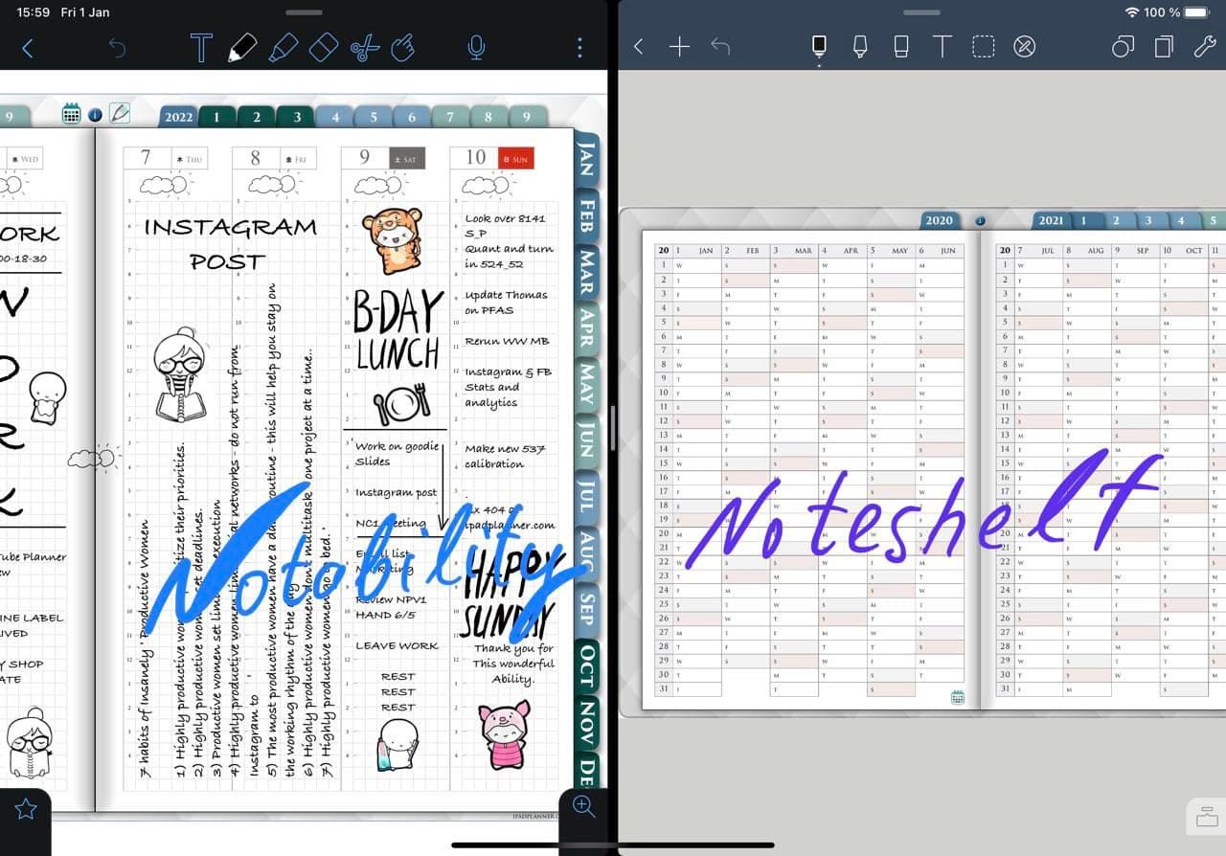
Task: Tap multitasking grabber above Noteshelf
Action: tap(921, 12)
